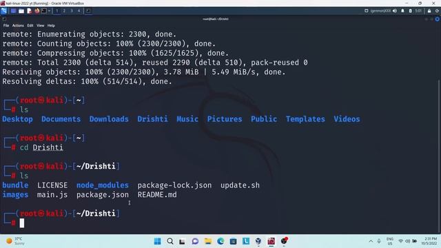Click the terminal scrollbar
Image resolution: width=441 pixels, height=248 pixels.
point(439,156)
